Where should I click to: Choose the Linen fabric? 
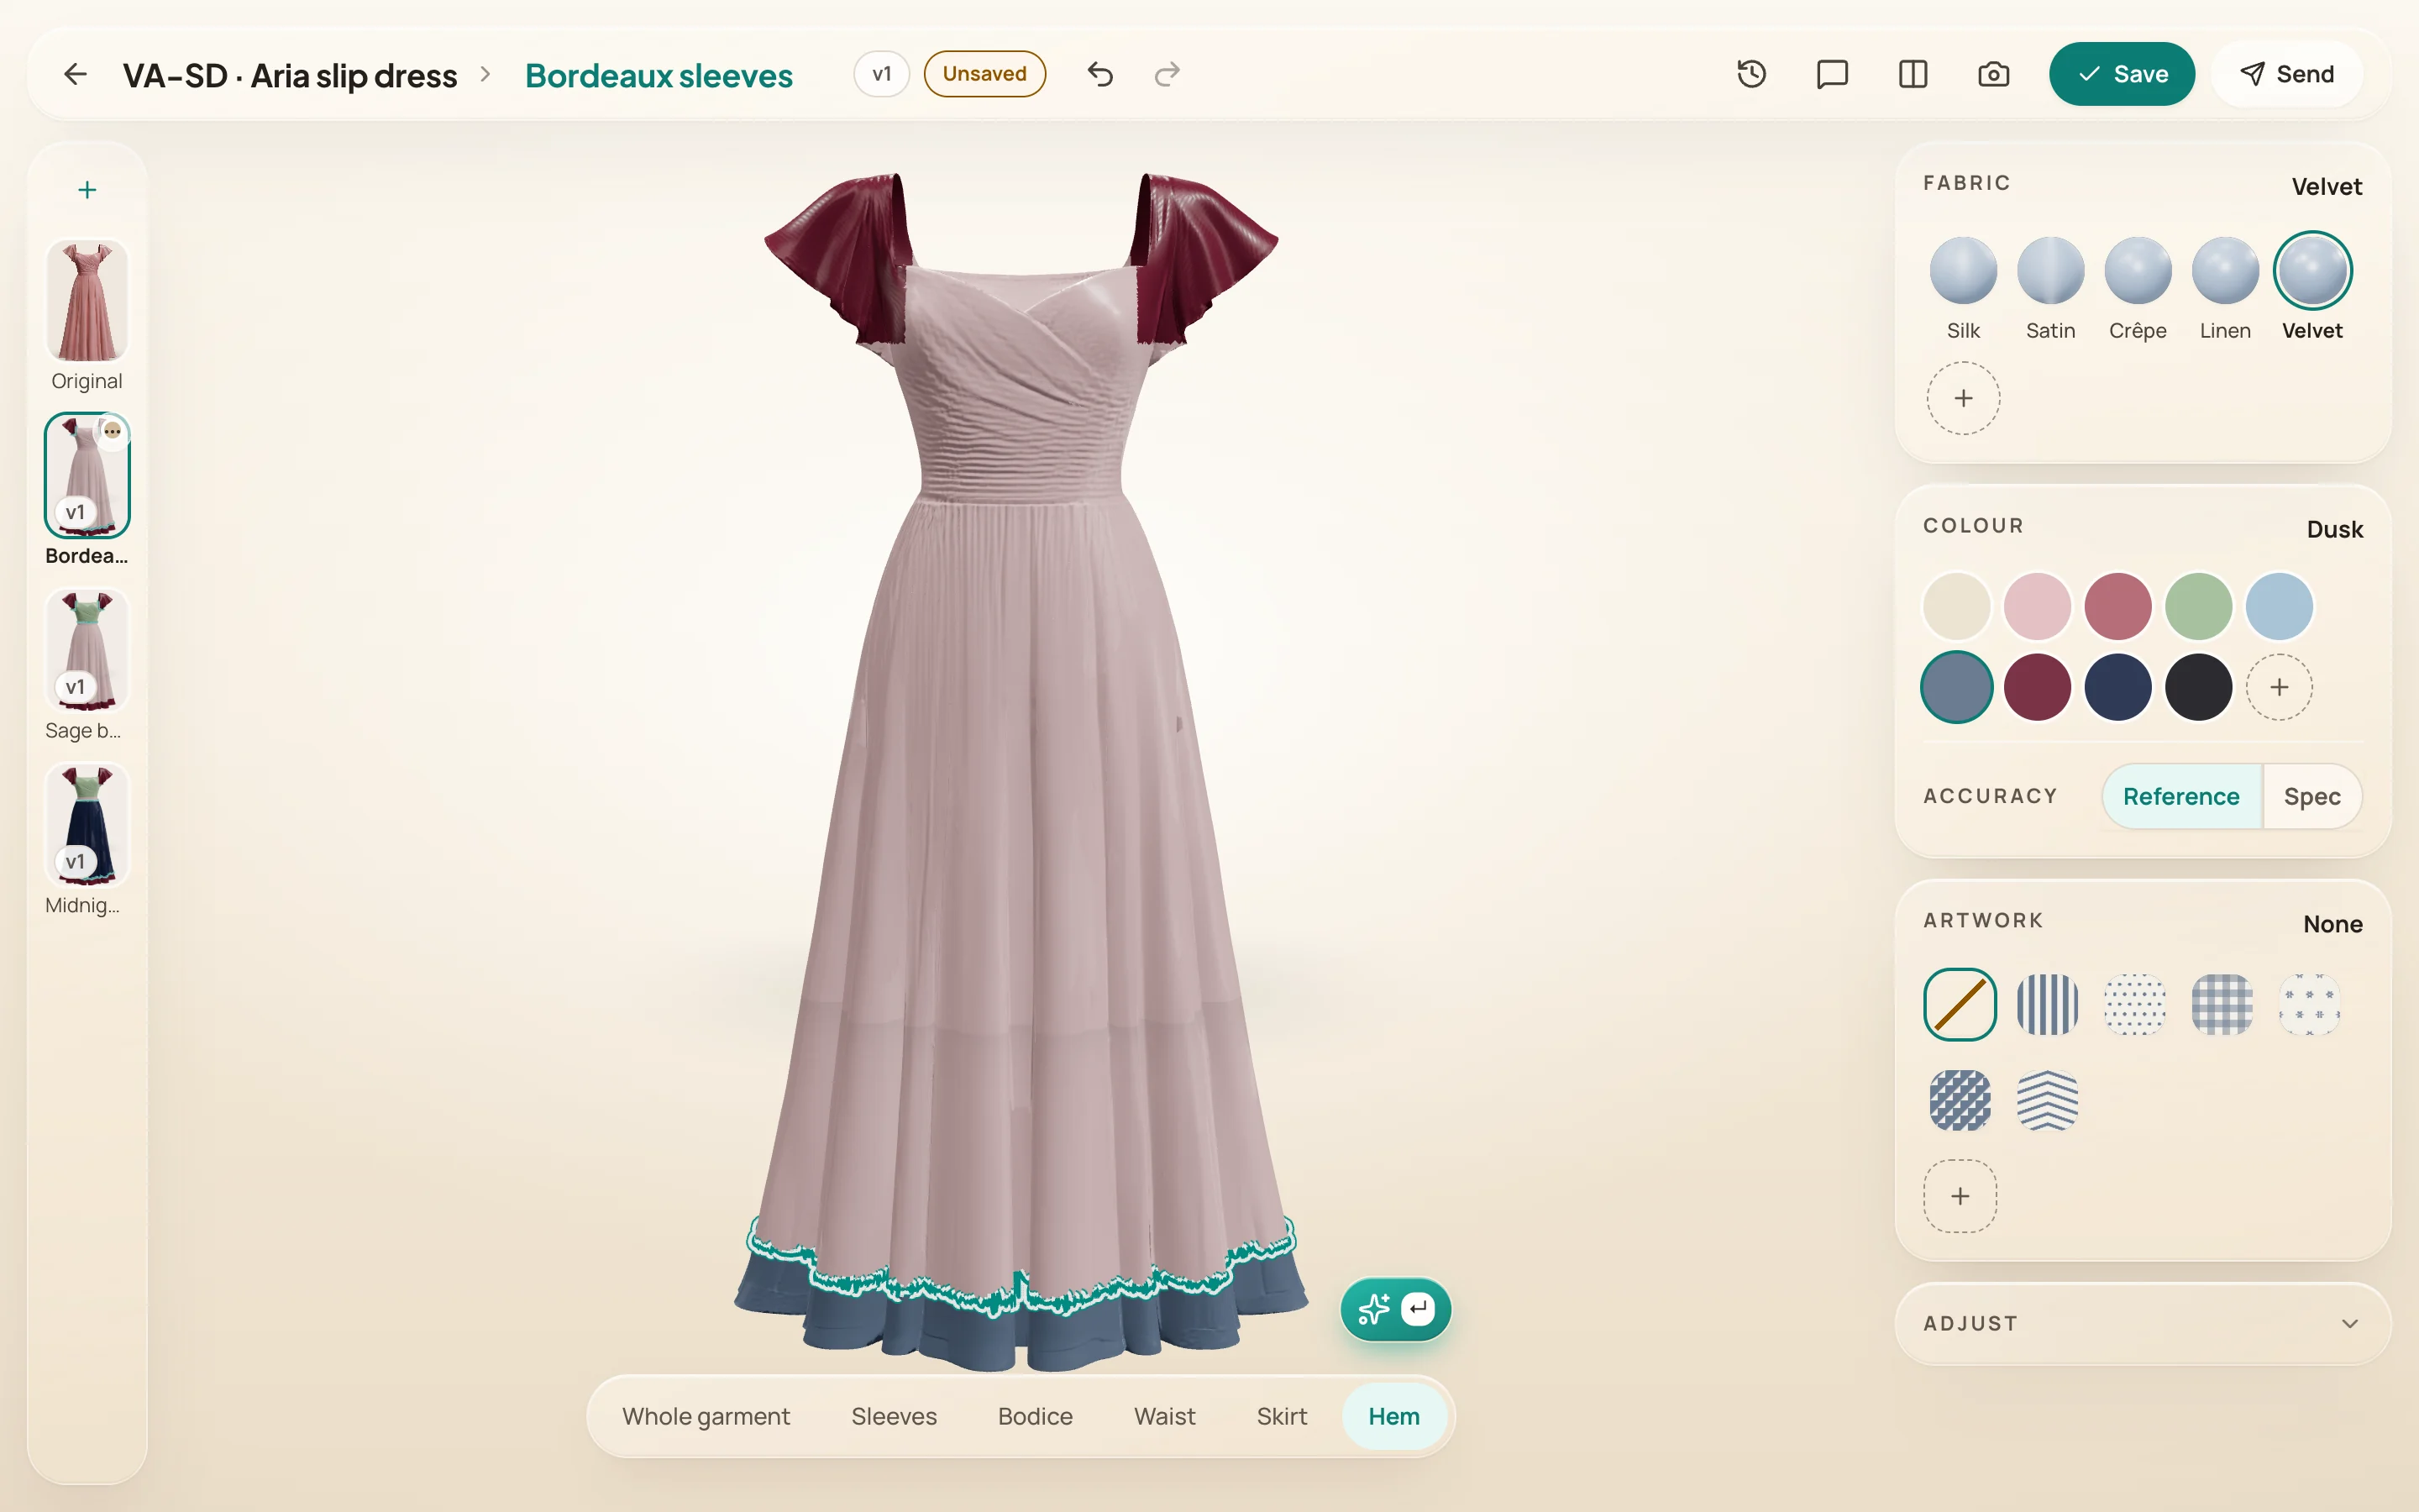click(2225, 290)
